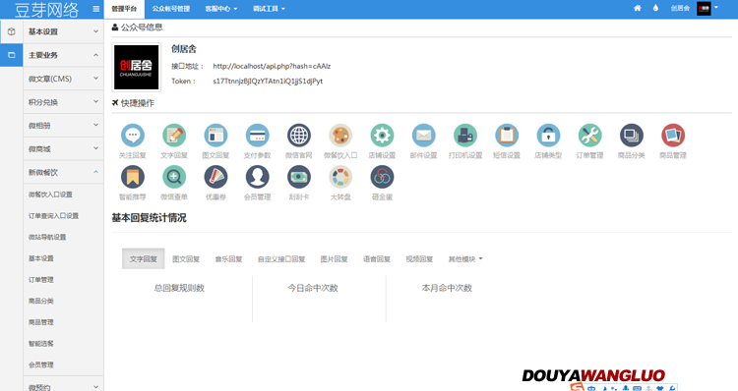The image size is (738, 391).
Task: Click the 创居舍 username in the top bar
Action: coord(680,9)
